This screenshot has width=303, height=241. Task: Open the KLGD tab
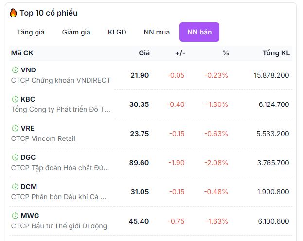[117, 32]
